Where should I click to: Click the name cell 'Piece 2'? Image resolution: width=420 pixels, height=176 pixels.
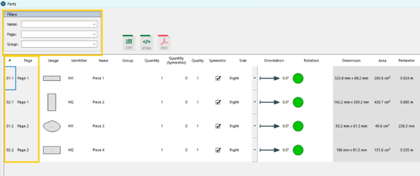[98, 102]
